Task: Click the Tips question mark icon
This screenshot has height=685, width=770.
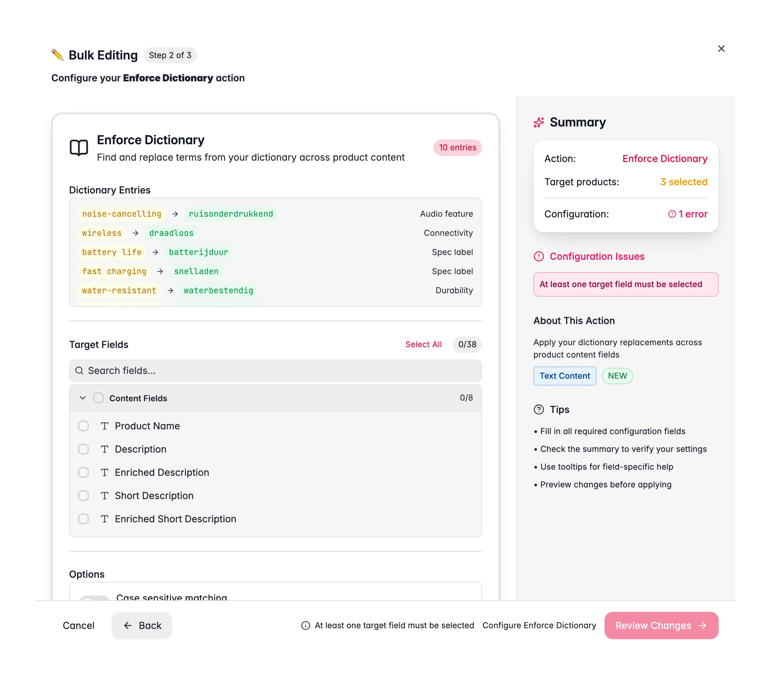Action: (539, 409)
